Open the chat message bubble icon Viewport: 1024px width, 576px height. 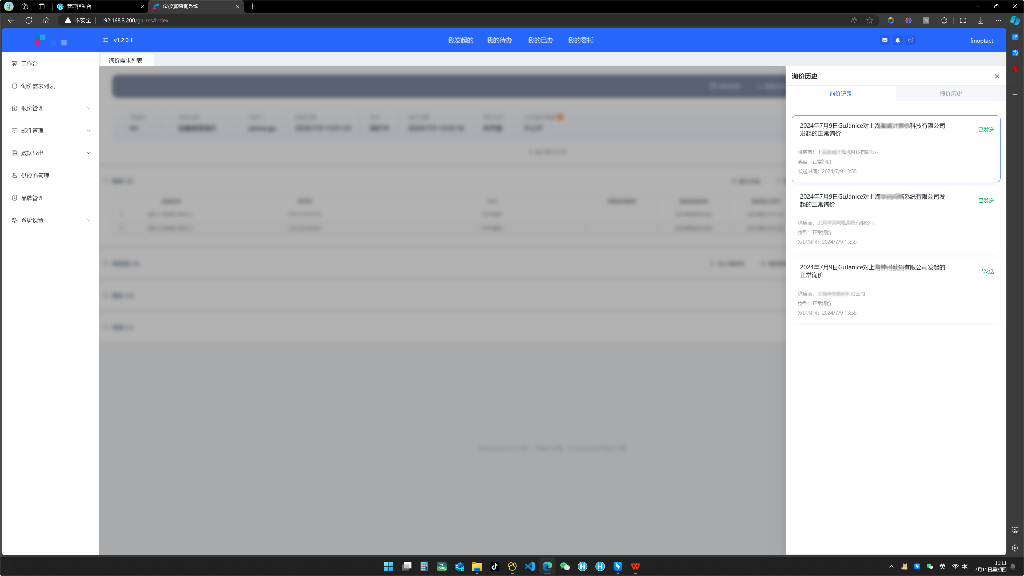[x=911, y=40]
